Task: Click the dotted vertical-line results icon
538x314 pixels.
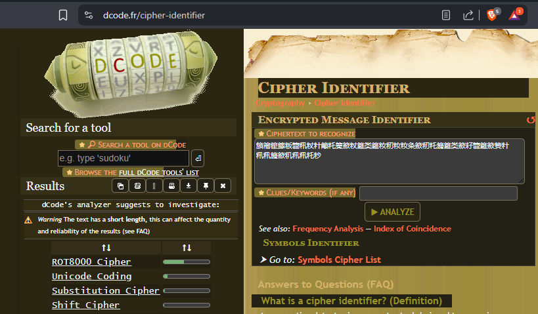Action: [154, 186]
